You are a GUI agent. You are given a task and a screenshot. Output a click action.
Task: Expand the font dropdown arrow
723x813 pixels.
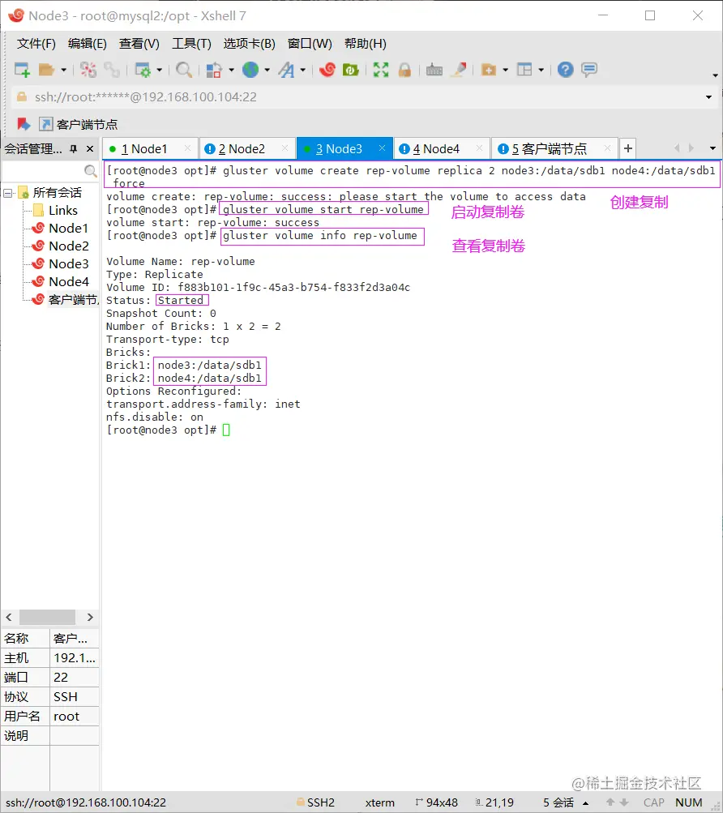pos(303,70)
